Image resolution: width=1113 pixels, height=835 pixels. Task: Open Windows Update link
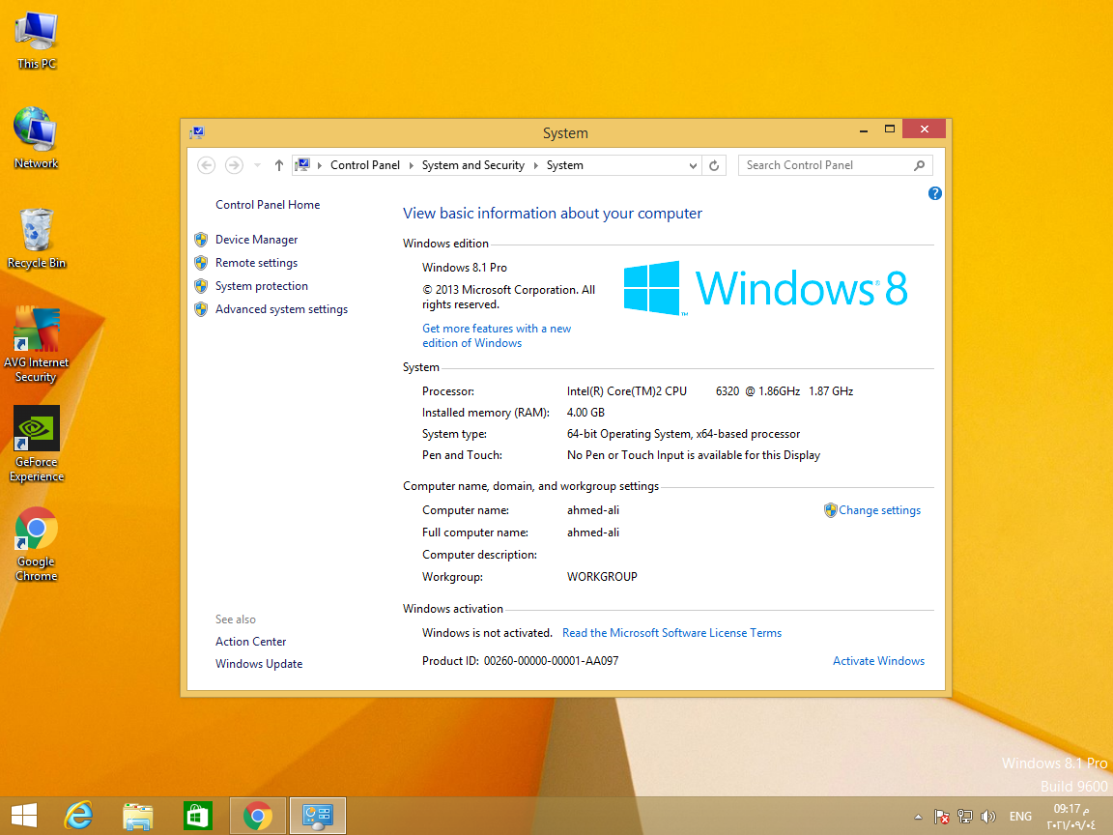pyautogui.click(x=258, y=664)
